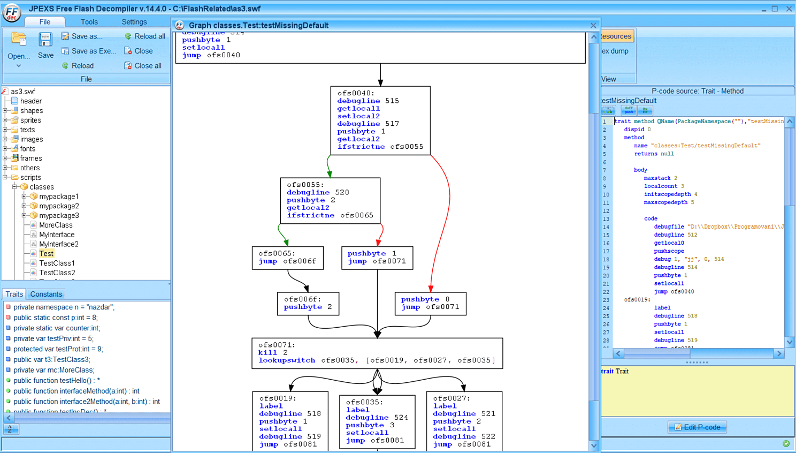Click the Reload button in ribbon

pyautogui.click(x=78, y=66)
